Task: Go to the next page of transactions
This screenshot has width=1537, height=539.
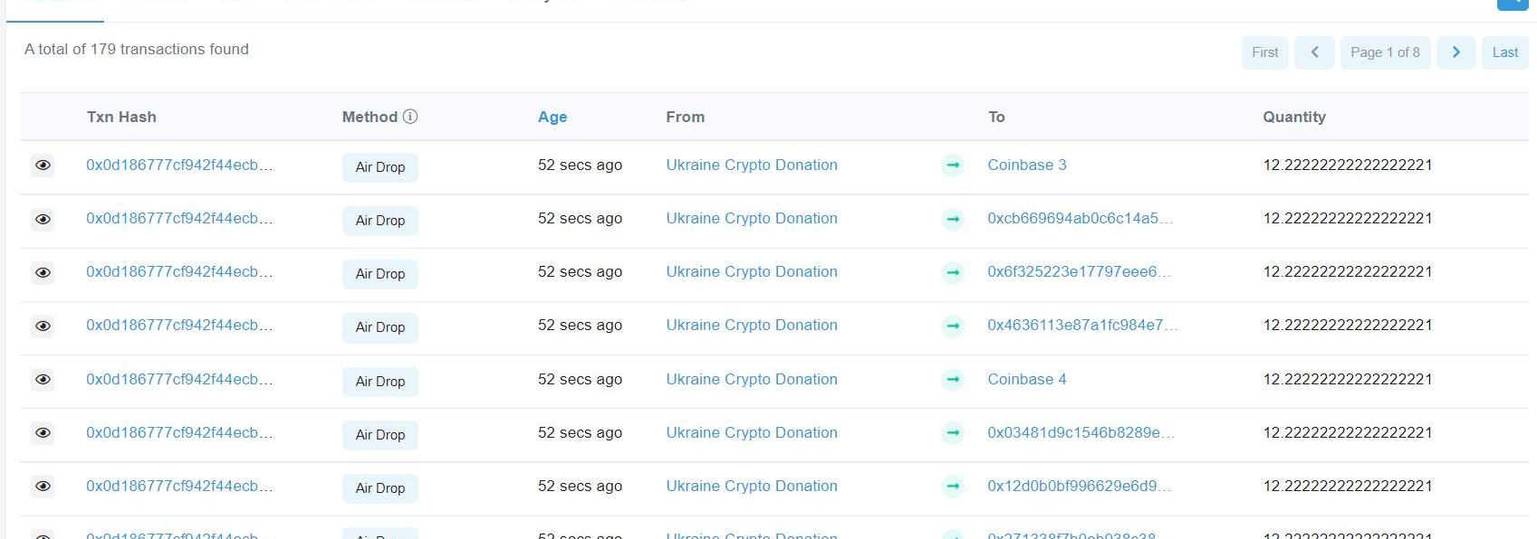Action: [x=1455, y=52]
